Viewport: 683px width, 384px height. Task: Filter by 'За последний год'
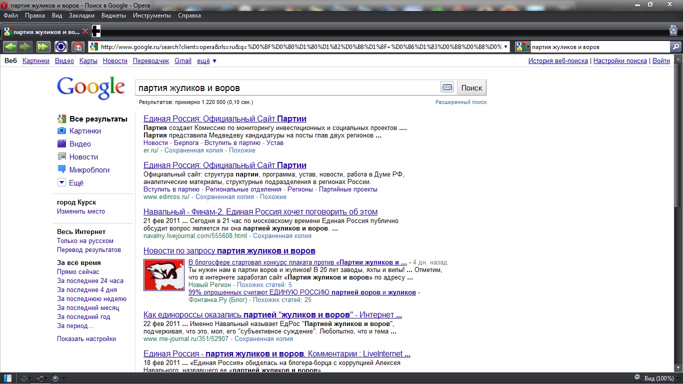click(83, 317)
